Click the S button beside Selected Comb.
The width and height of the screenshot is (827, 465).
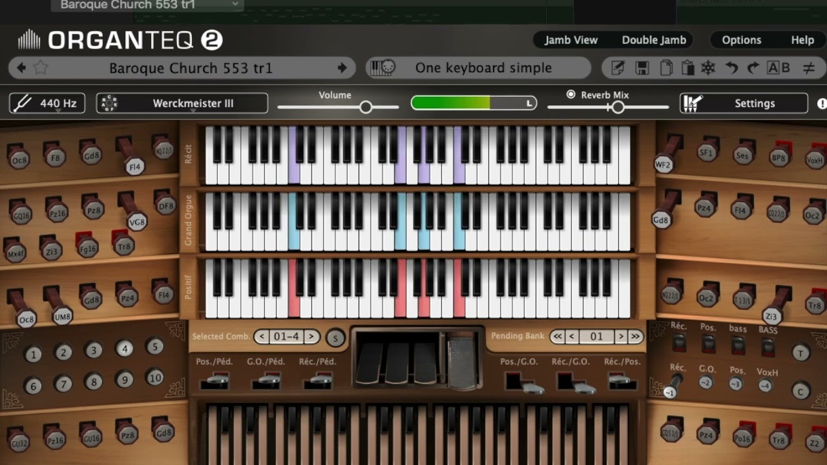(335, 338)
